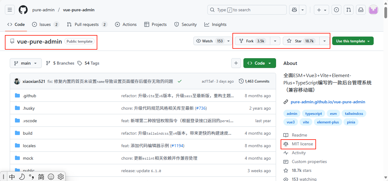388x181 pixels.
Task: Click the commit check status icon
Action: click(180, 81)
